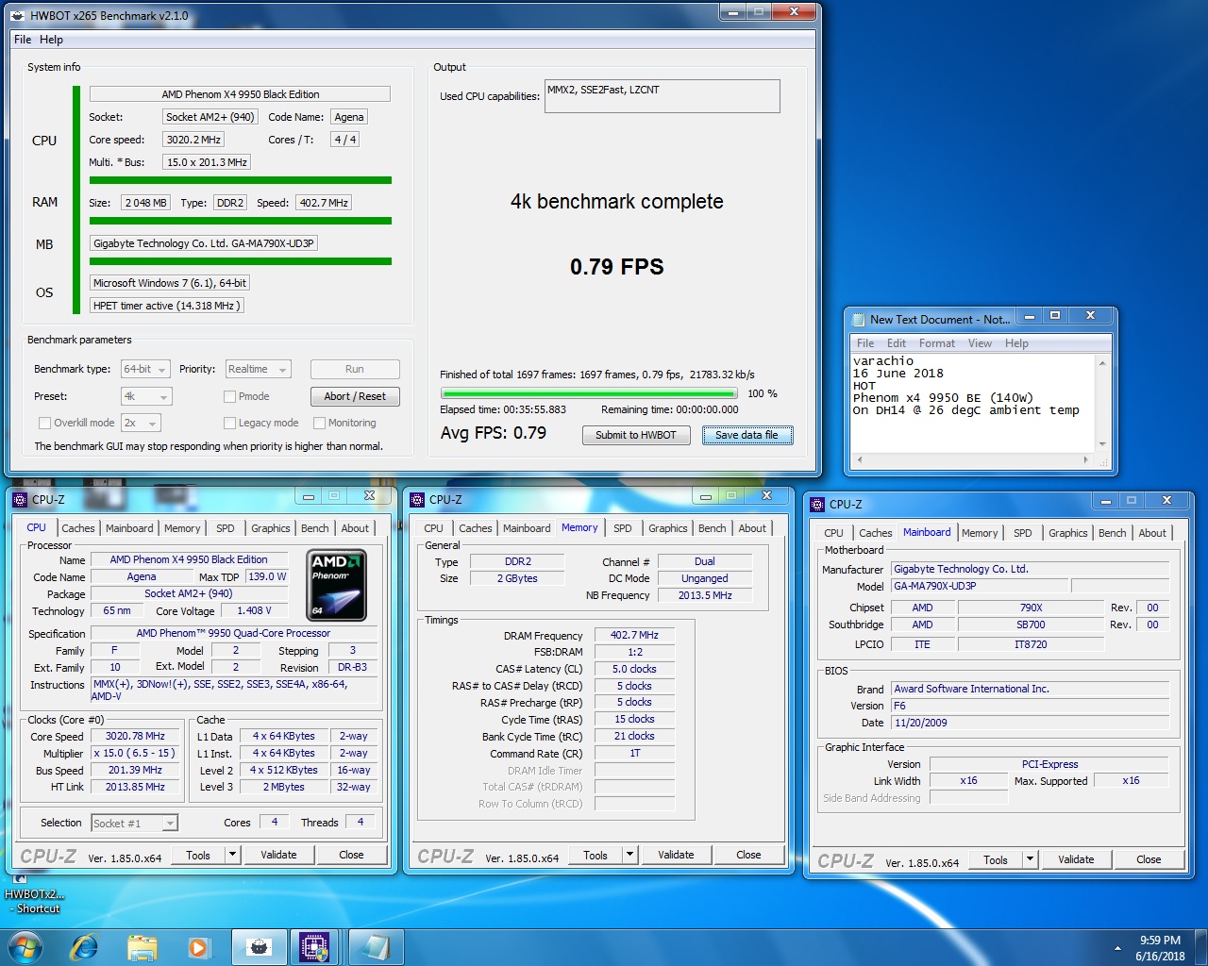The height and width of the screenshot is (966, 1208).
Task: Click Used CPU capabilities text box
Action: click(663, 96)
